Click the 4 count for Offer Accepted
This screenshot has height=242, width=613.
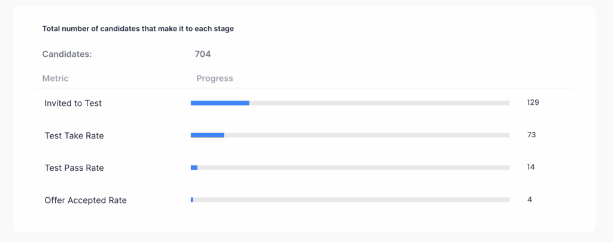click(529, 199)
